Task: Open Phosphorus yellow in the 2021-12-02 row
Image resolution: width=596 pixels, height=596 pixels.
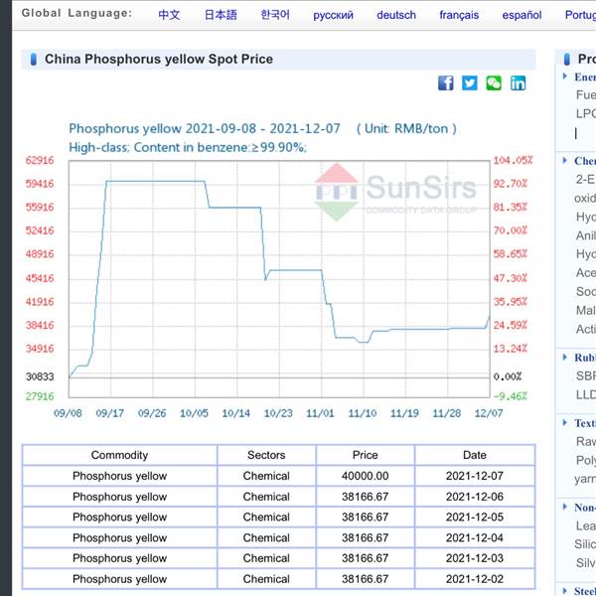Action: click(120, 579)
